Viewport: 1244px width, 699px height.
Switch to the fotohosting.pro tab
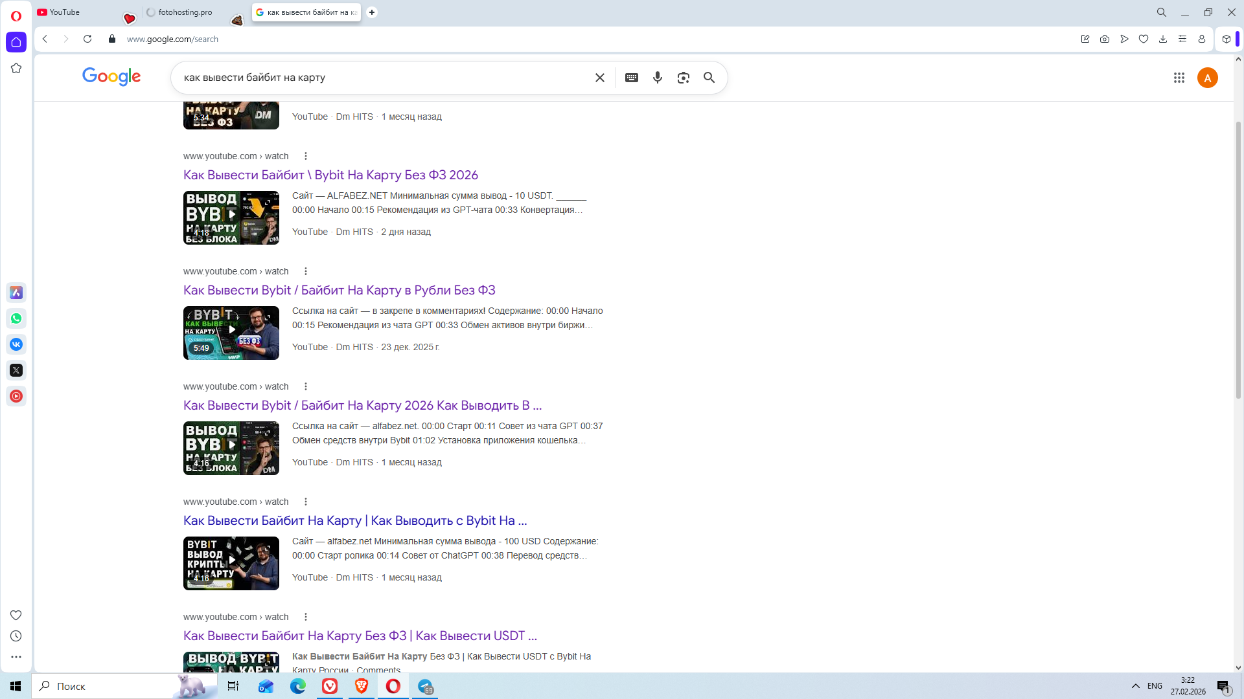point(185,12)
